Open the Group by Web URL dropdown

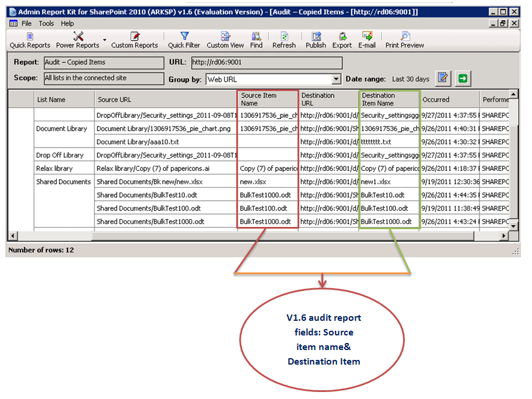tap(336, 79)
